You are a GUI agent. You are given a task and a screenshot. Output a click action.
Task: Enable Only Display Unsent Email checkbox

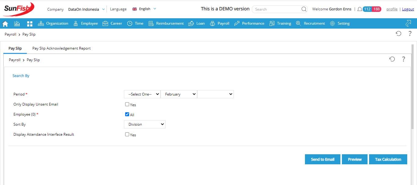point(127,104)
